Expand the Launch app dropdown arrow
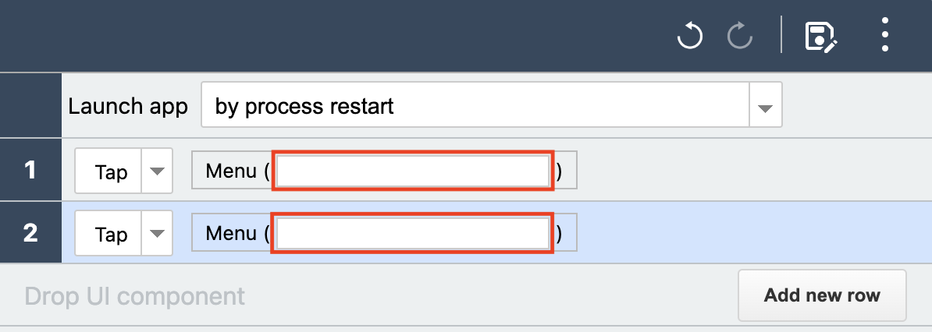This screenshot has width=932, height=332. [766, 104]
